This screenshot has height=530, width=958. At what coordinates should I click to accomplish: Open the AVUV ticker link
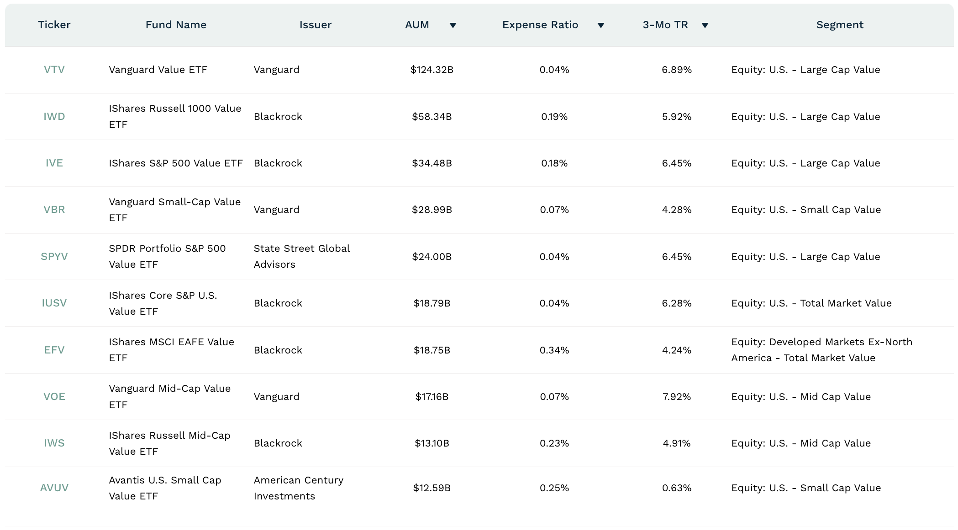(x=54, y=488)
